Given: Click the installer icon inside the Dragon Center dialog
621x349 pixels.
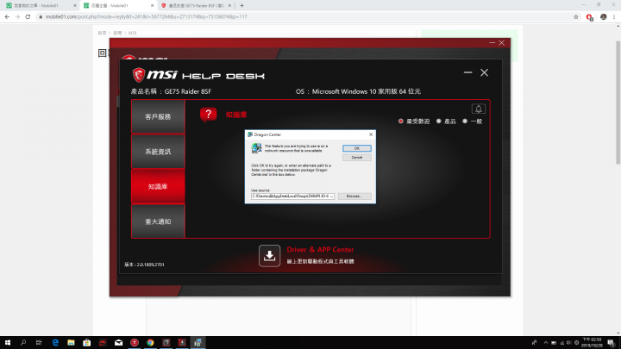Looking at the screenshot, I should (256, 148).
